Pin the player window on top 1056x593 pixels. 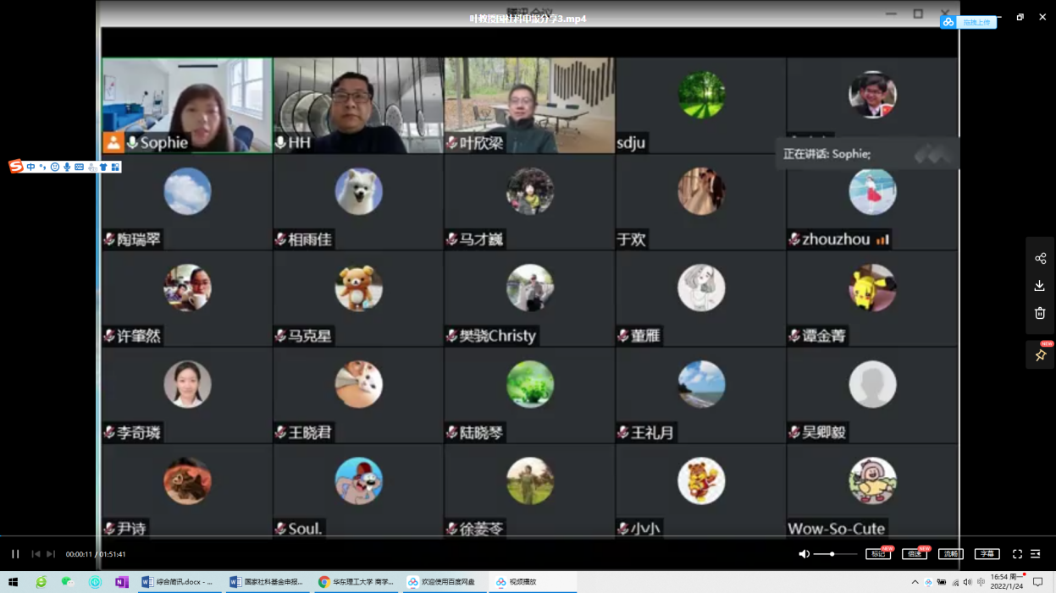tap(1040, 355)
